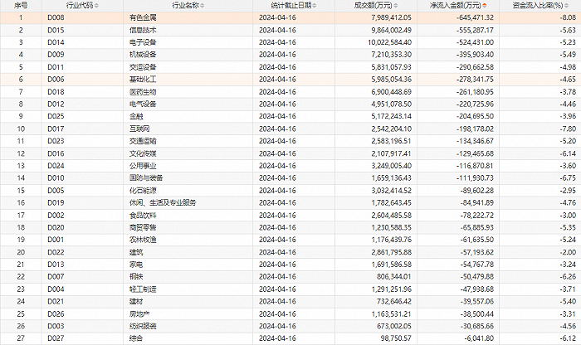Viewport: 581px width, 345px height.
Task: Click turnover value 2,583,196.51
Action: 391,141
